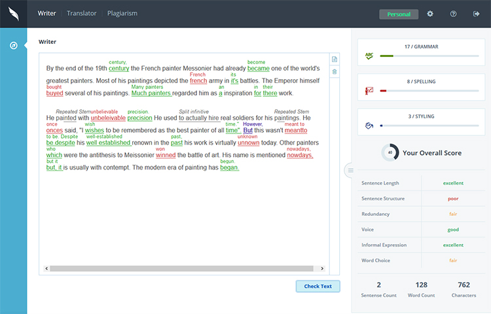Open the help question mark icon
This screenshot has width=491, height=314.
point(453,14)
